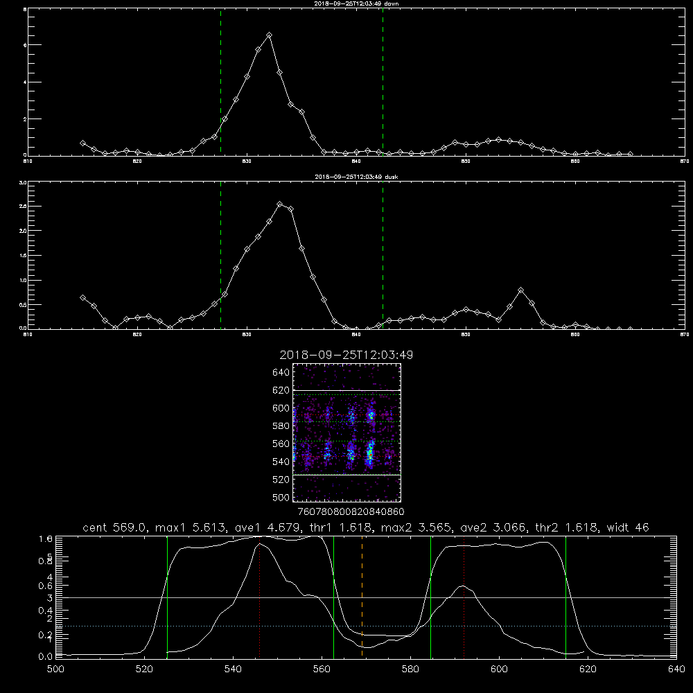Click the 640 y-axis label of heatmap

click(281, 373)
